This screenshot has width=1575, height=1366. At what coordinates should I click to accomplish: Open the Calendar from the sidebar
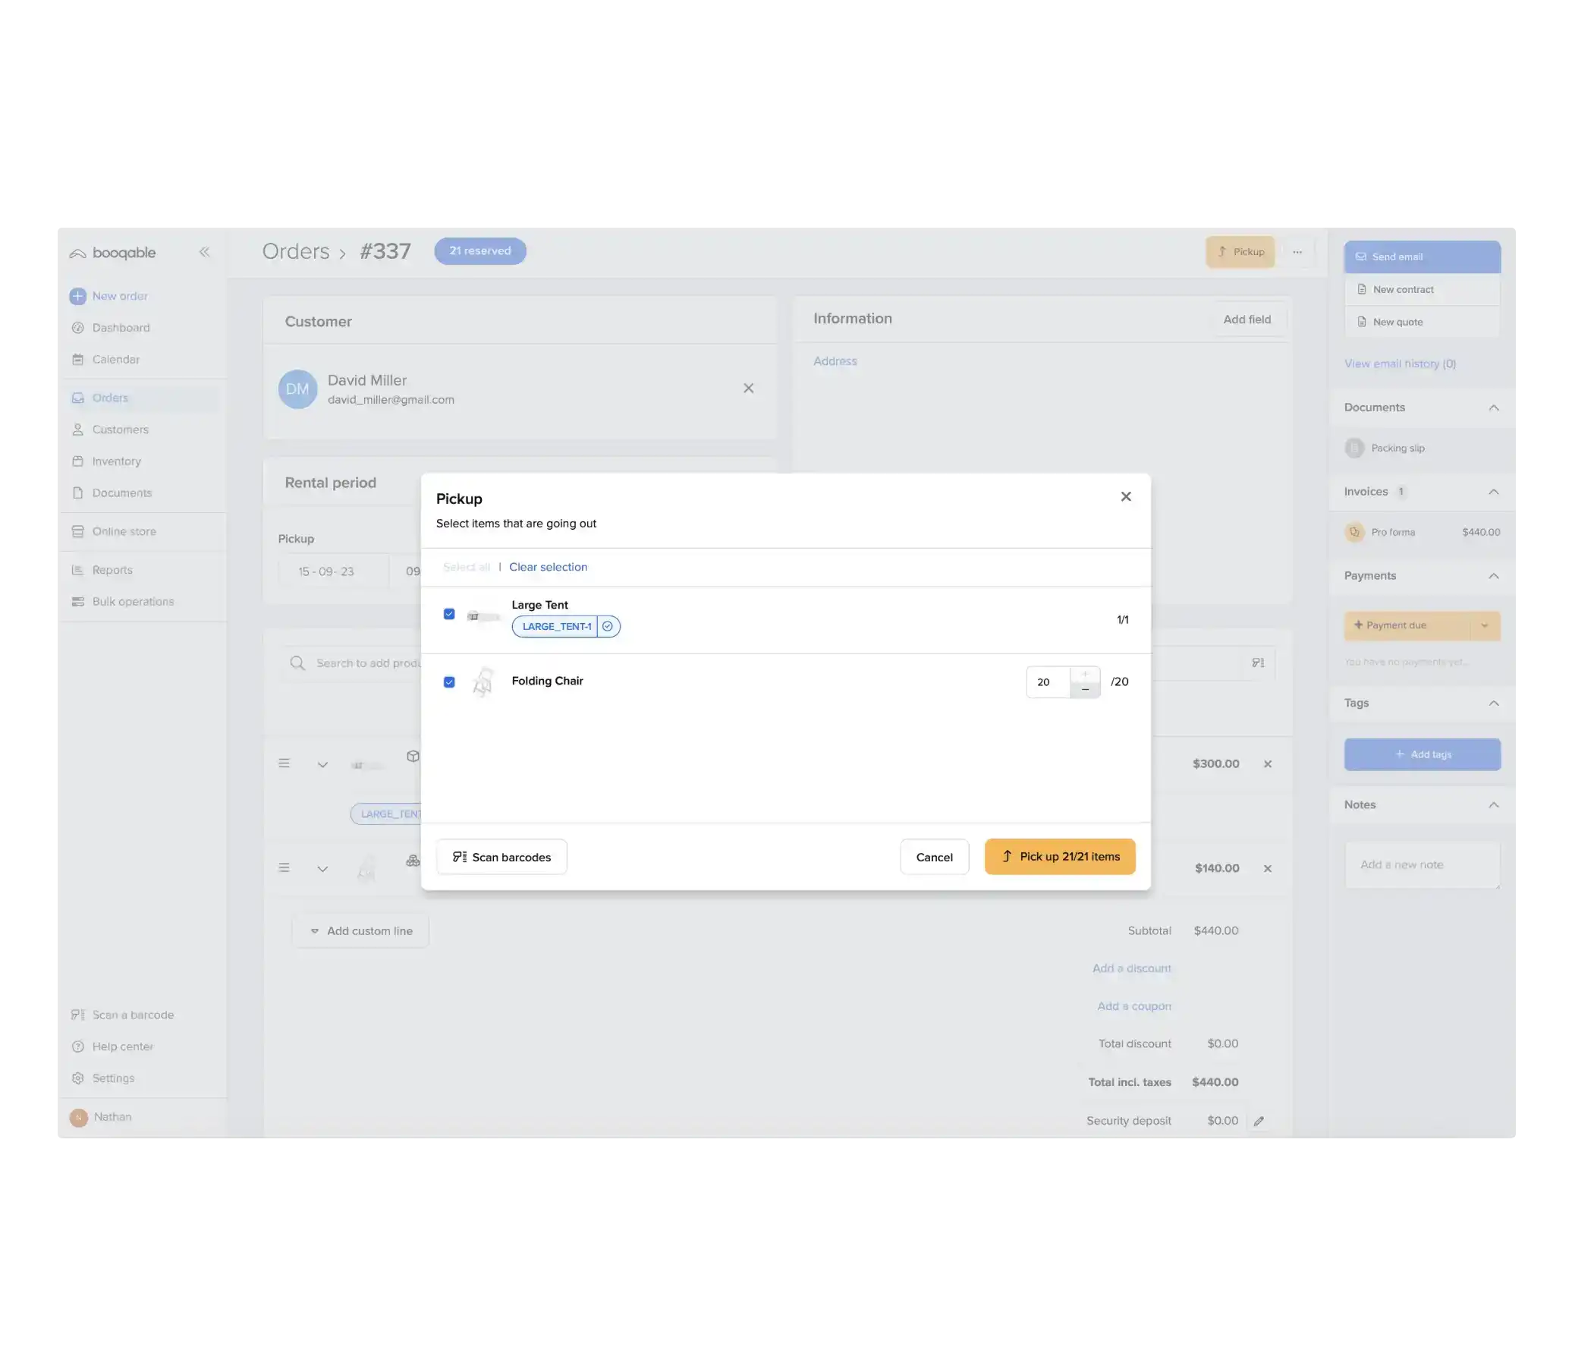pyautogui.click(x=118, y=359)
